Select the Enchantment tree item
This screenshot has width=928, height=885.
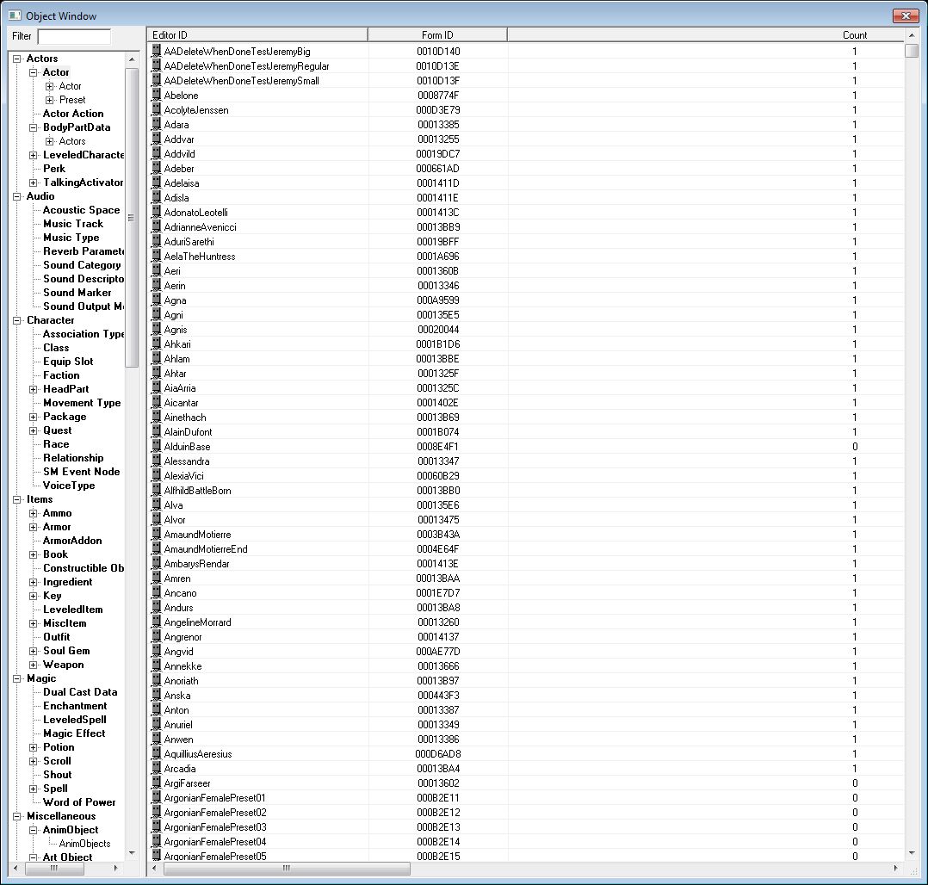75,706
